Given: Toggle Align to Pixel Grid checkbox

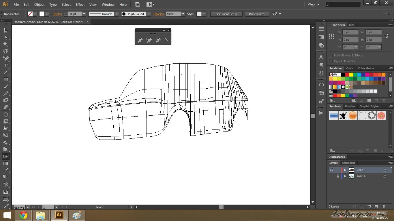Looking at the screenshot, I should pos(331,61).
